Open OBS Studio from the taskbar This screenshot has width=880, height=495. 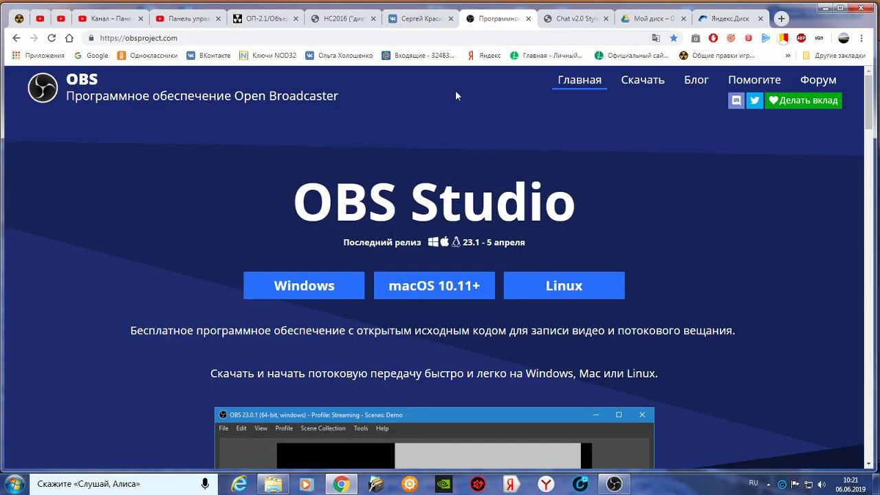click(x=614, y=484)
